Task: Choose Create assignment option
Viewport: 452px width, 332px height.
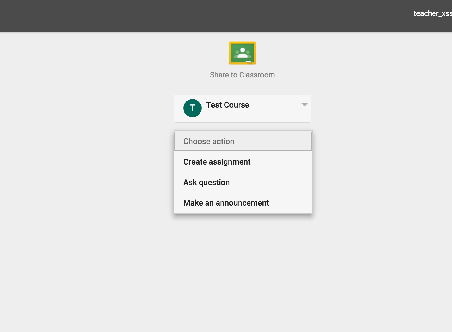Action: point(243,162)
